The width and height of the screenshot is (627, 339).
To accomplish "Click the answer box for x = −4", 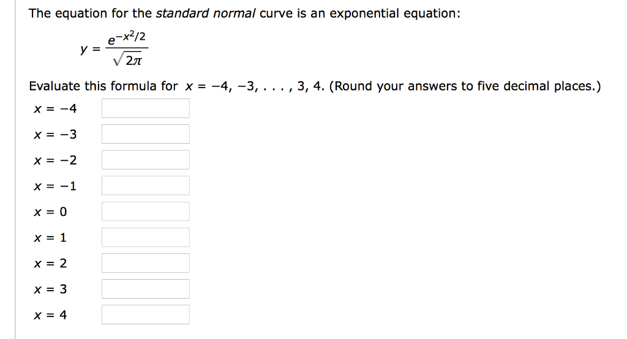I will [146, 108].
